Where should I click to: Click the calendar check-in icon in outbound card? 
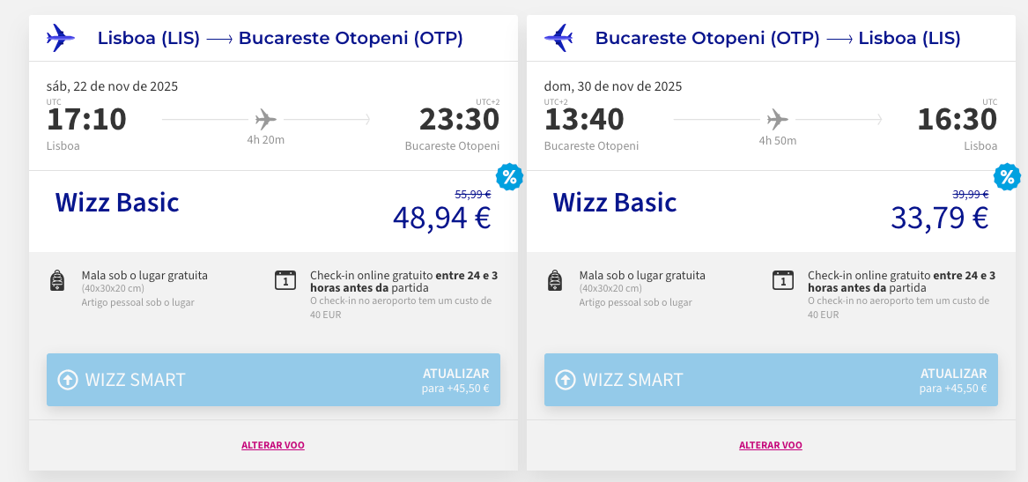point(285,280)
